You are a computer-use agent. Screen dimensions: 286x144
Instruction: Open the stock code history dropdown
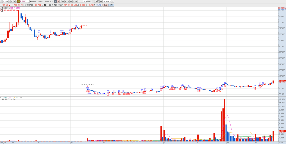(x=9, y=1)
